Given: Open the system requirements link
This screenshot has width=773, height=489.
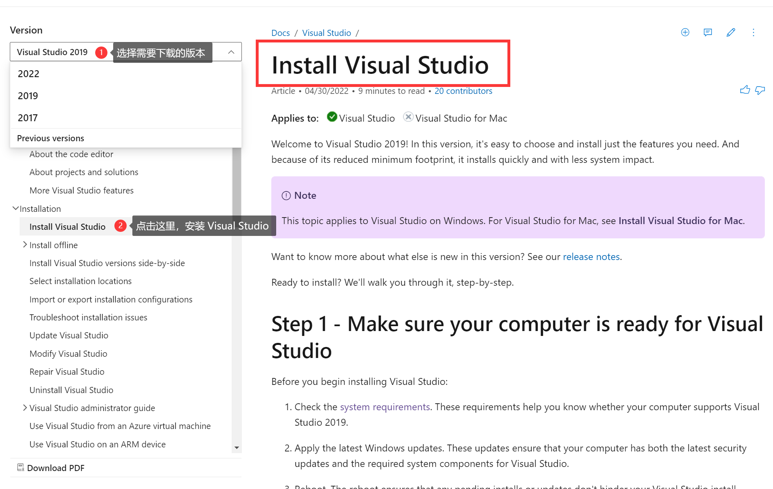Looking at the screenshot, I should click(x=385, y=407).
